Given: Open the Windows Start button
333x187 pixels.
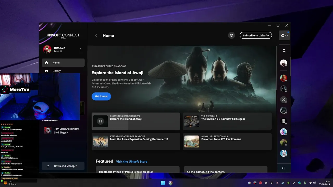Looking at the screenshot, I should (x=163, y=183).
